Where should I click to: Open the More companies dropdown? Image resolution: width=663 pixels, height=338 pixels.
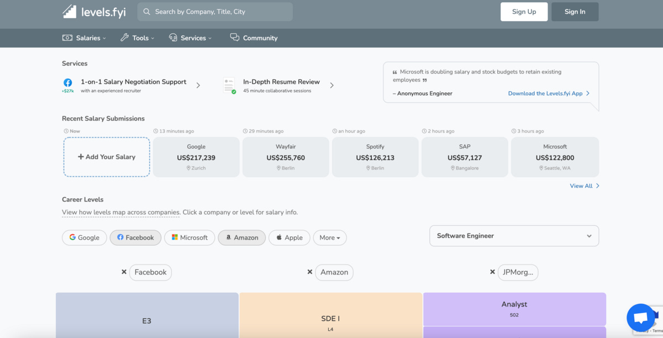point(330,237)
